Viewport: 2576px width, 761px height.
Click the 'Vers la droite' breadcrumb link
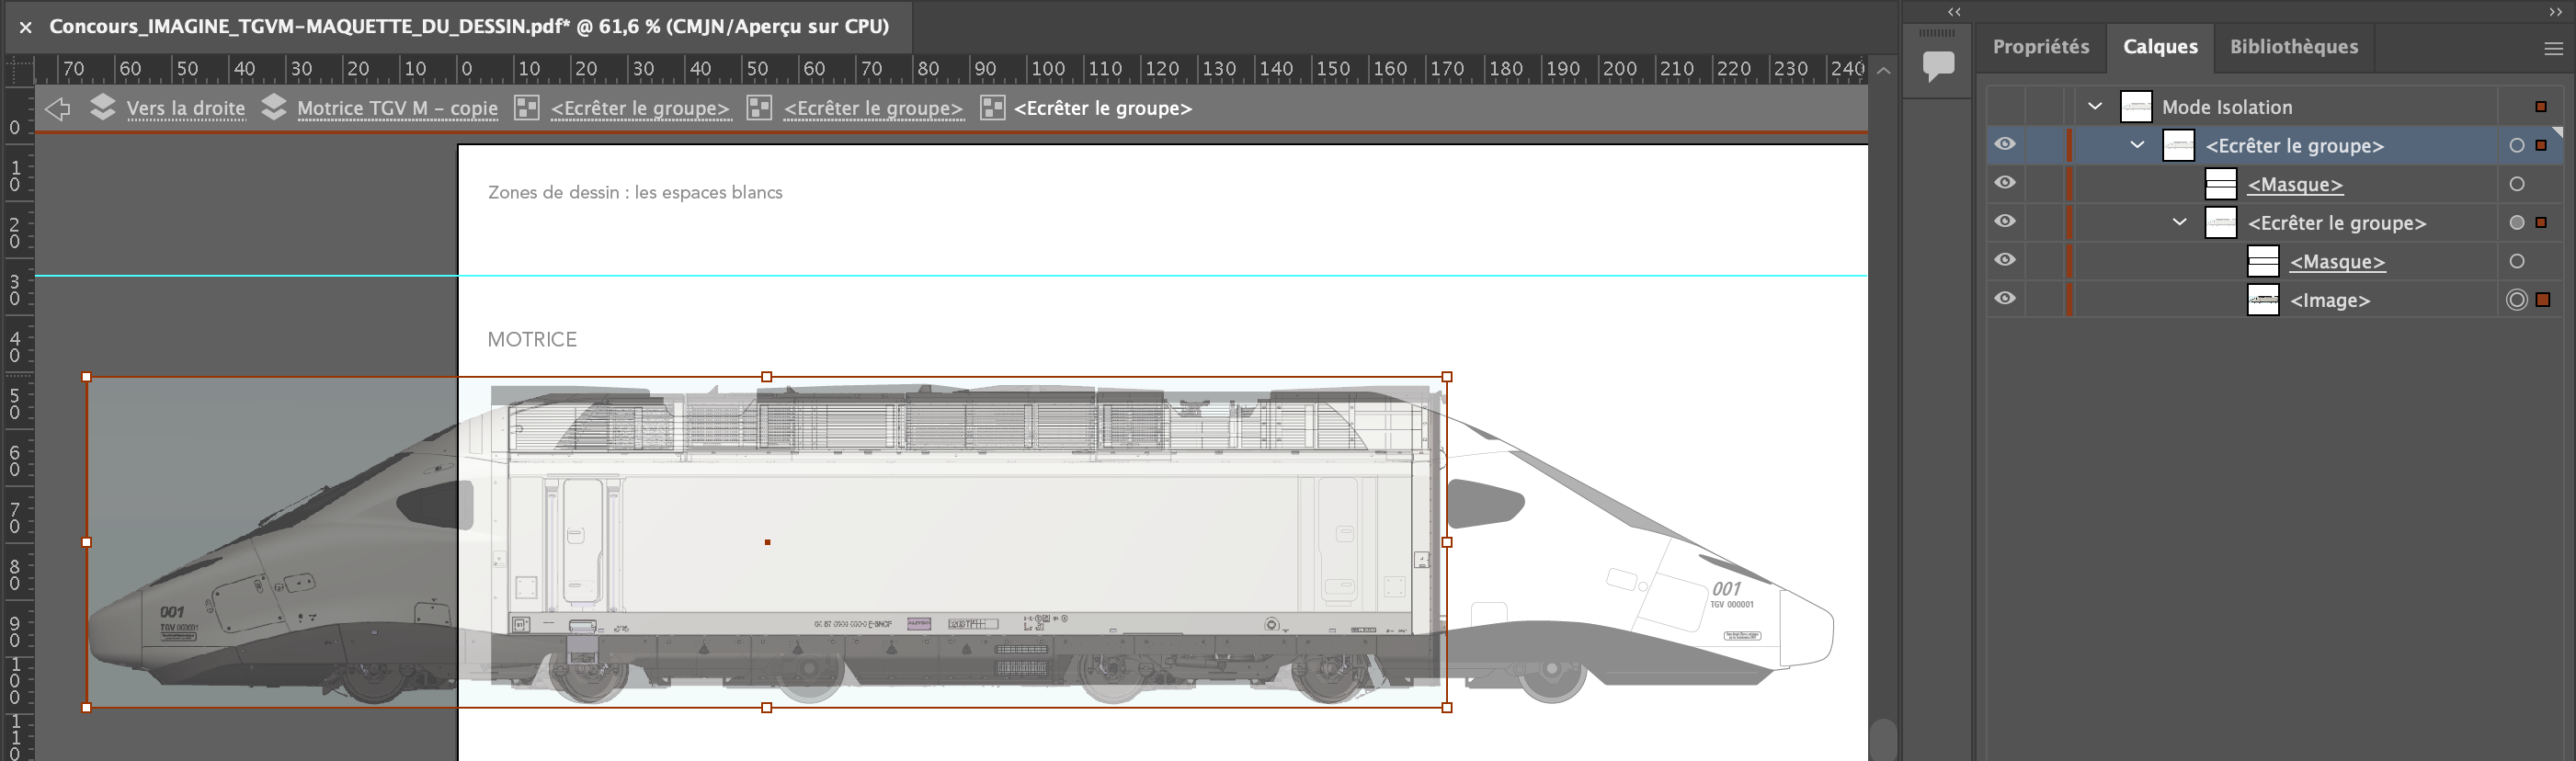(x=185, y=108)
